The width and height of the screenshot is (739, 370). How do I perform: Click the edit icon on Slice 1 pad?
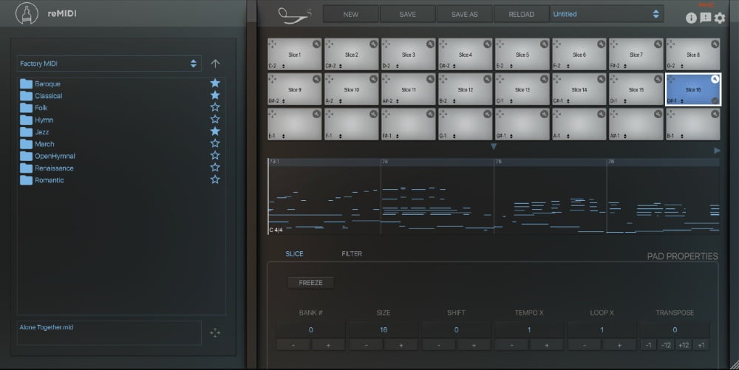pyautogui.click(x=316, y=44)
